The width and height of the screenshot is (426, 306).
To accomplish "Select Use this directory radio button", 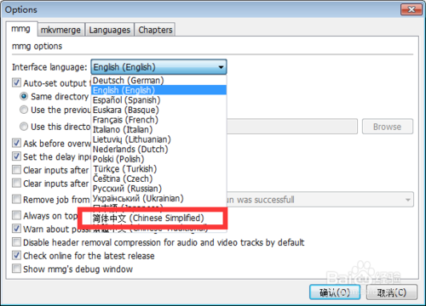I will click(x=24, y=127).
